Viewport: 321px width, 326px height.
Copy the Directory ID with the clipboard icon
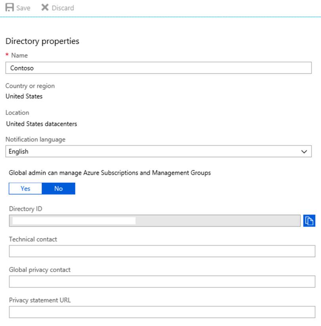point(309,221)
